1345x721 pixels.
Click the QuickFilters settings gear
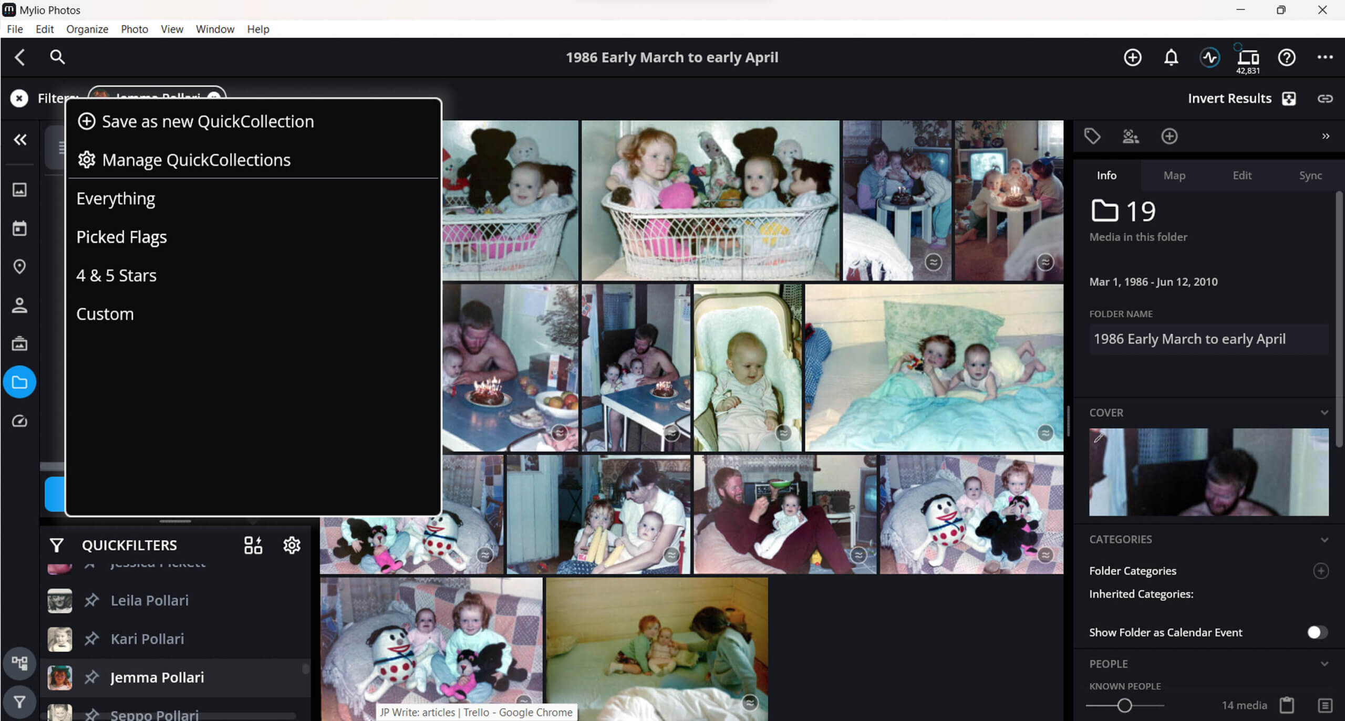click(x=292, y=545)
